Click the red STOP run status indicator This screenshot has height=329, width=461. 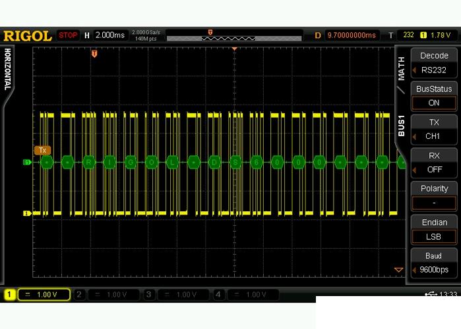[67, 35]
